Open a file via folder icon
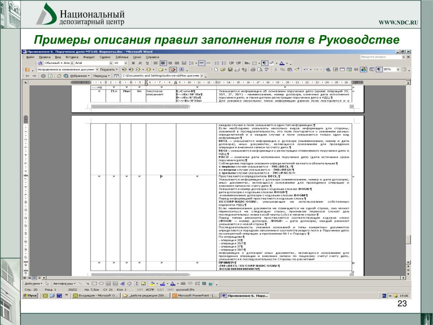 pos(223,69)
